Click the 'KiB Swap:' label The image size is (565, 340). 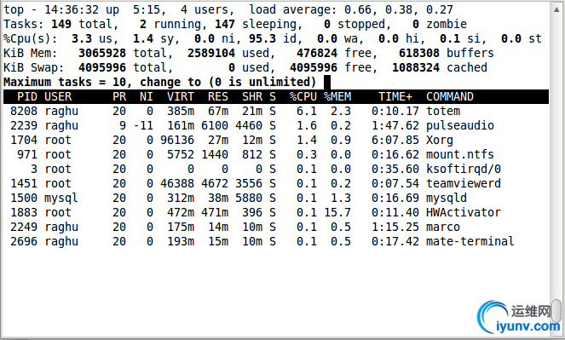[34, 67]
